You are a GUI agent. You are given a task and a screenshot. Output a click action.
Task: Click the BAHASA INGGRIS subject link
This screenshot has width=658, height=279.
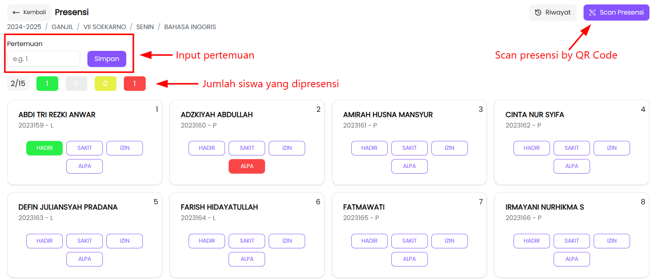click(190, 27)
